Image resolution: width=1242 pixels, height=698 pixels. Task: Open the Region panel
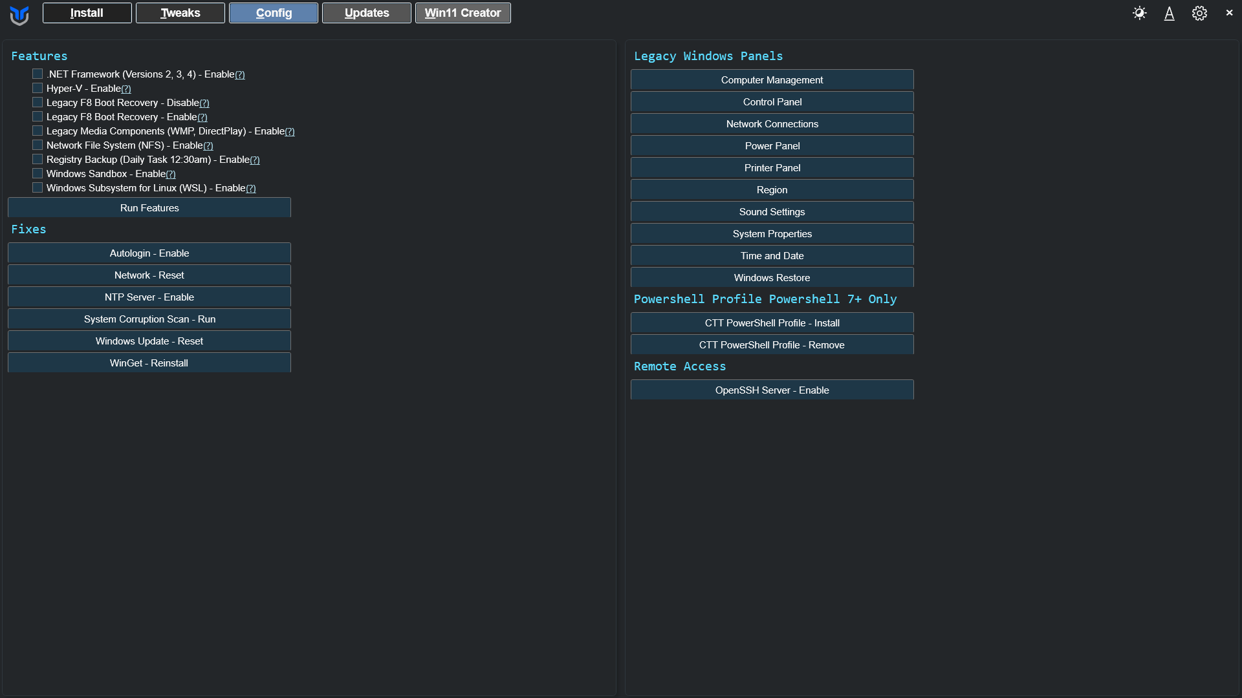point(772,190)
